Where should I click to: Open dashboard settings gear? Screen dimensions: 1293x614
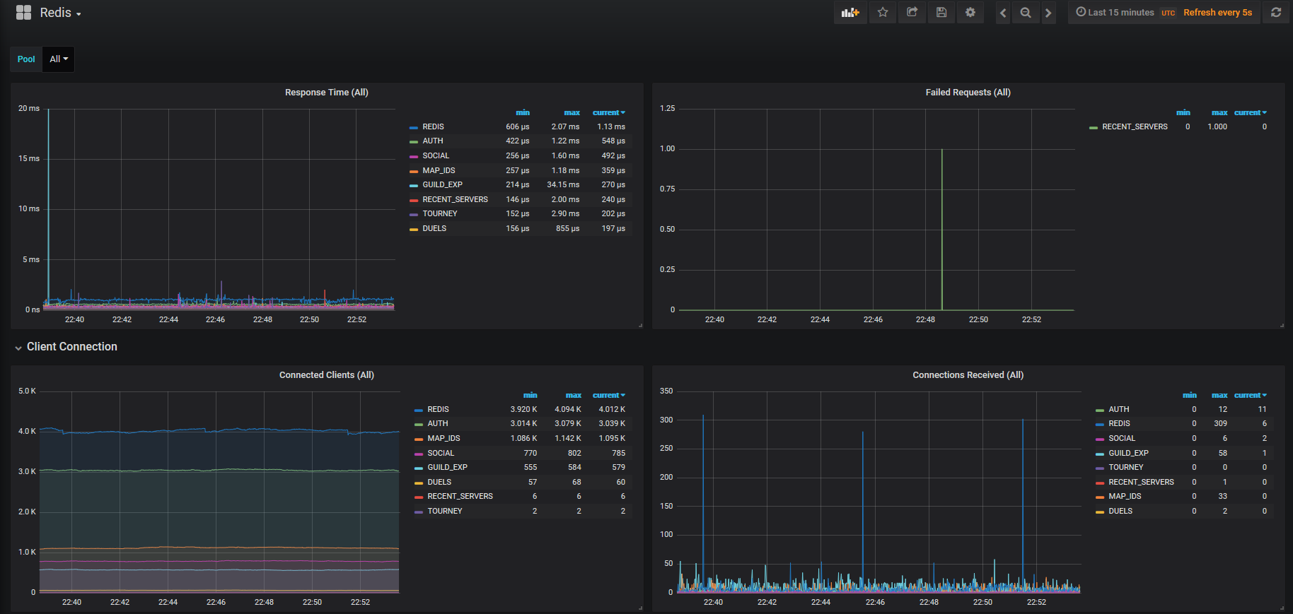tap(970, 13)
